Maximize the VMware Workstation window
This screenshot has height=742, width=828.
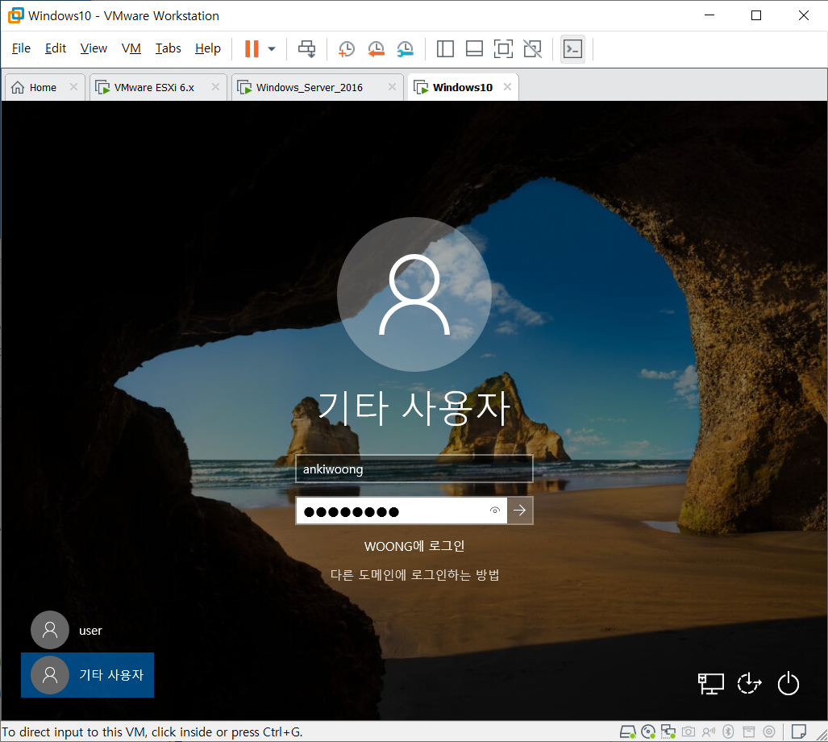[756, 15]
